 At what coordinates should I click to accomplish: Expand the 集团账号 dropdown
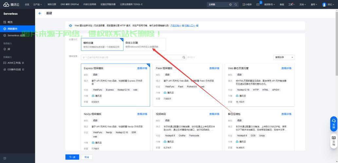click(x=269, y=5)
